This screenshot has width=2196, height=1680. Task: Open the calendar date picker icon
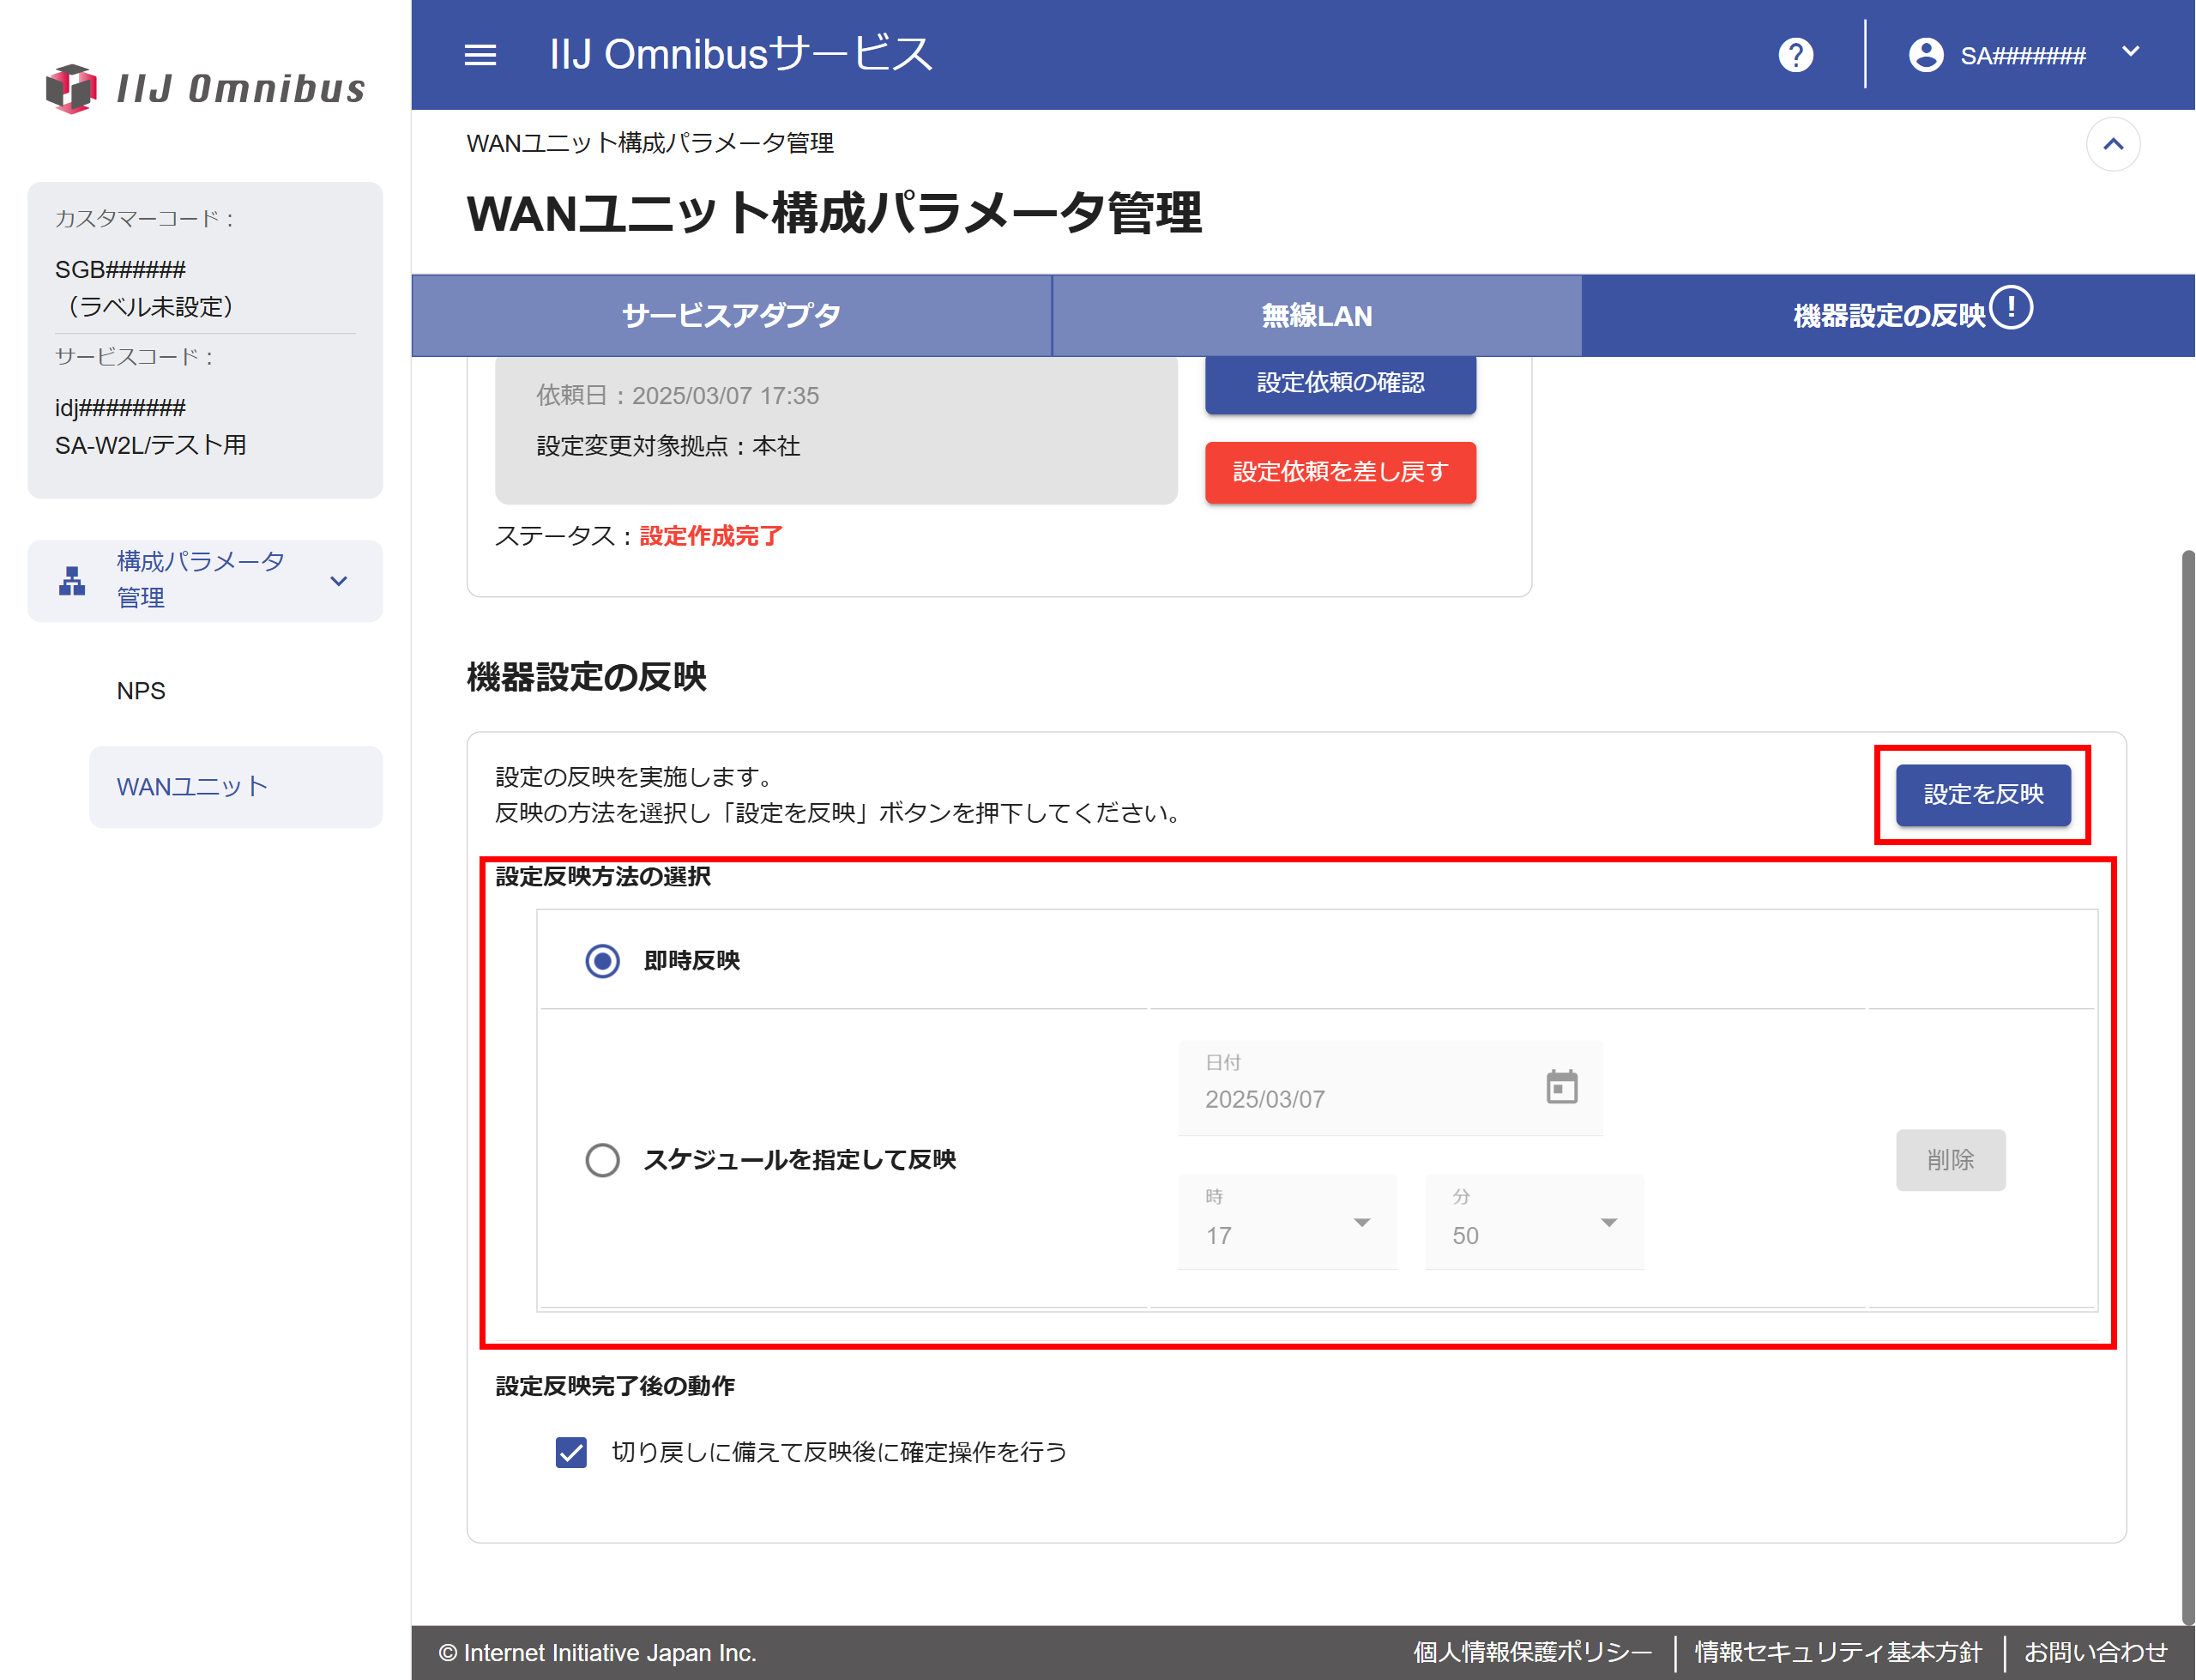pyautogui.click(x=1561, y=1087)
